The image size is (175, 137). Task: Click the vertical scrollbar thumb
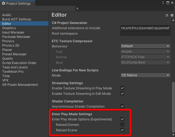coord(173,108)
